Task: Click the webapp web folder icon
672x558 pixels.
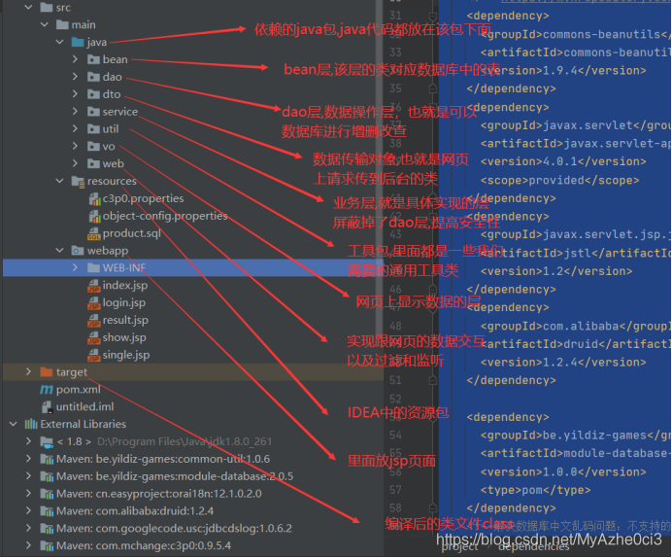Action: click(x=78, y=251)
